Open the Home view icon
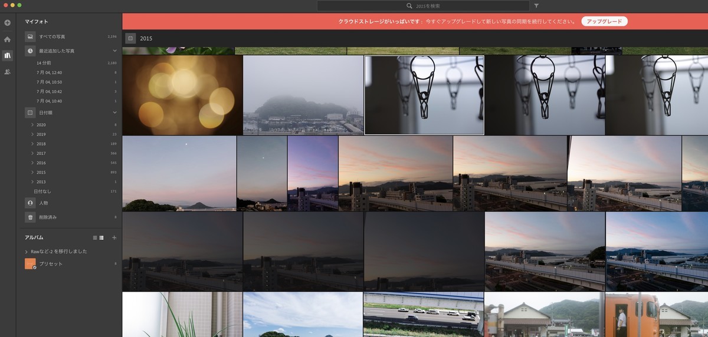The width and height of the screenshot is (708, 337). [x=7, y=39]
